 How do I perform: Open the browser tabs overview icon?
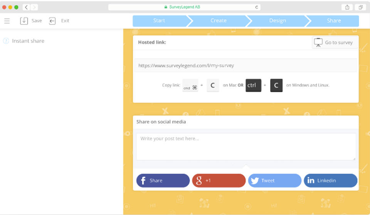pos(361,7)
